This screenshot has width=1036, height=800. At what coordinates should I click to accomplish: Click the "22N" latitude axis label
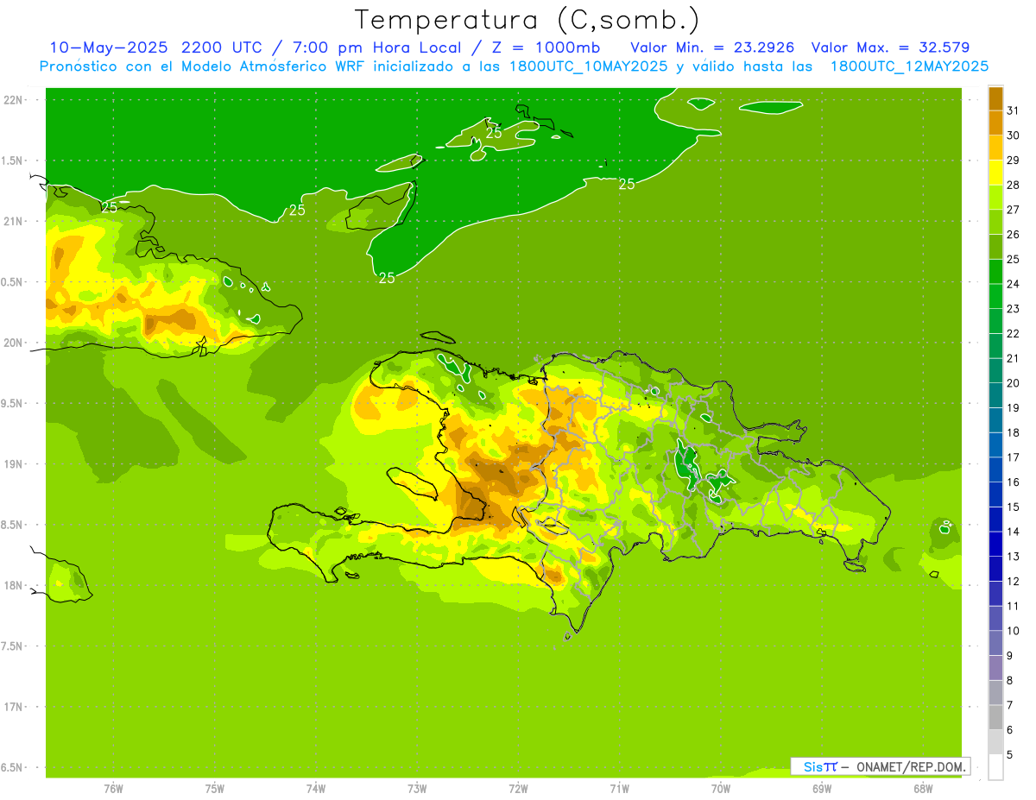[15, 100]
